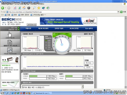
Task: Open the Chatting tin-can banner
Action: 10,59
